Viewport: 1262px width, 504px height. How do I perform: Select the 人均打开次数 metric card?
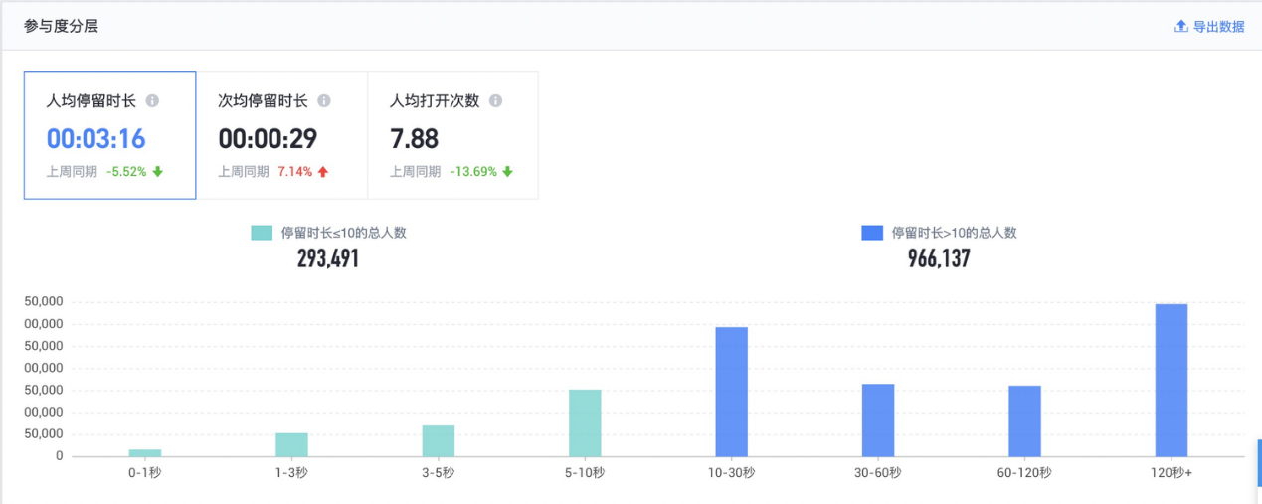[x=452, y=135]
